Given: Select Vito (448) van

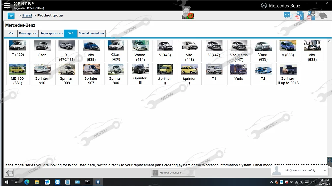Looking at the screenshot, I should 190,50.
